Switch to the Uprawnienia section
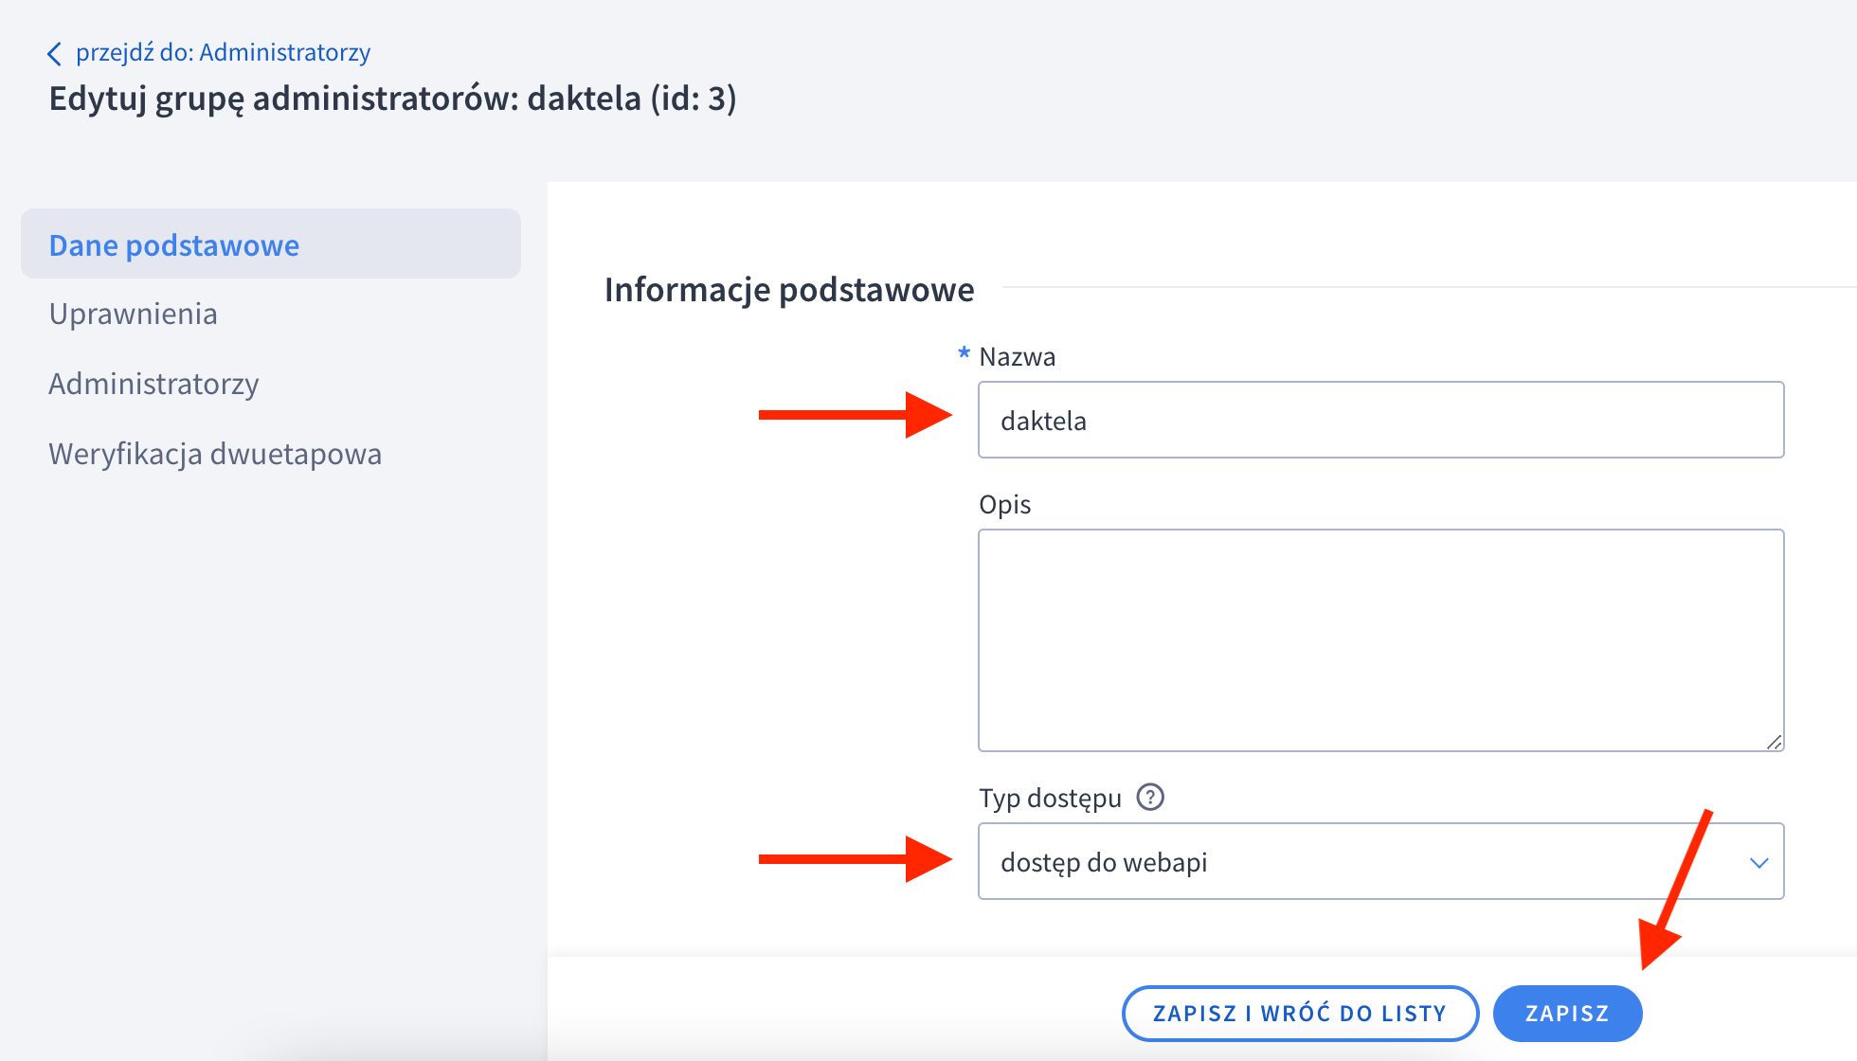 134,314
